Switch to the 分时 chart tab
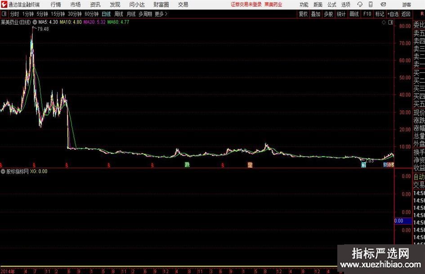Image resolution: width=425 pixels, height=274 pixels. 15,14
